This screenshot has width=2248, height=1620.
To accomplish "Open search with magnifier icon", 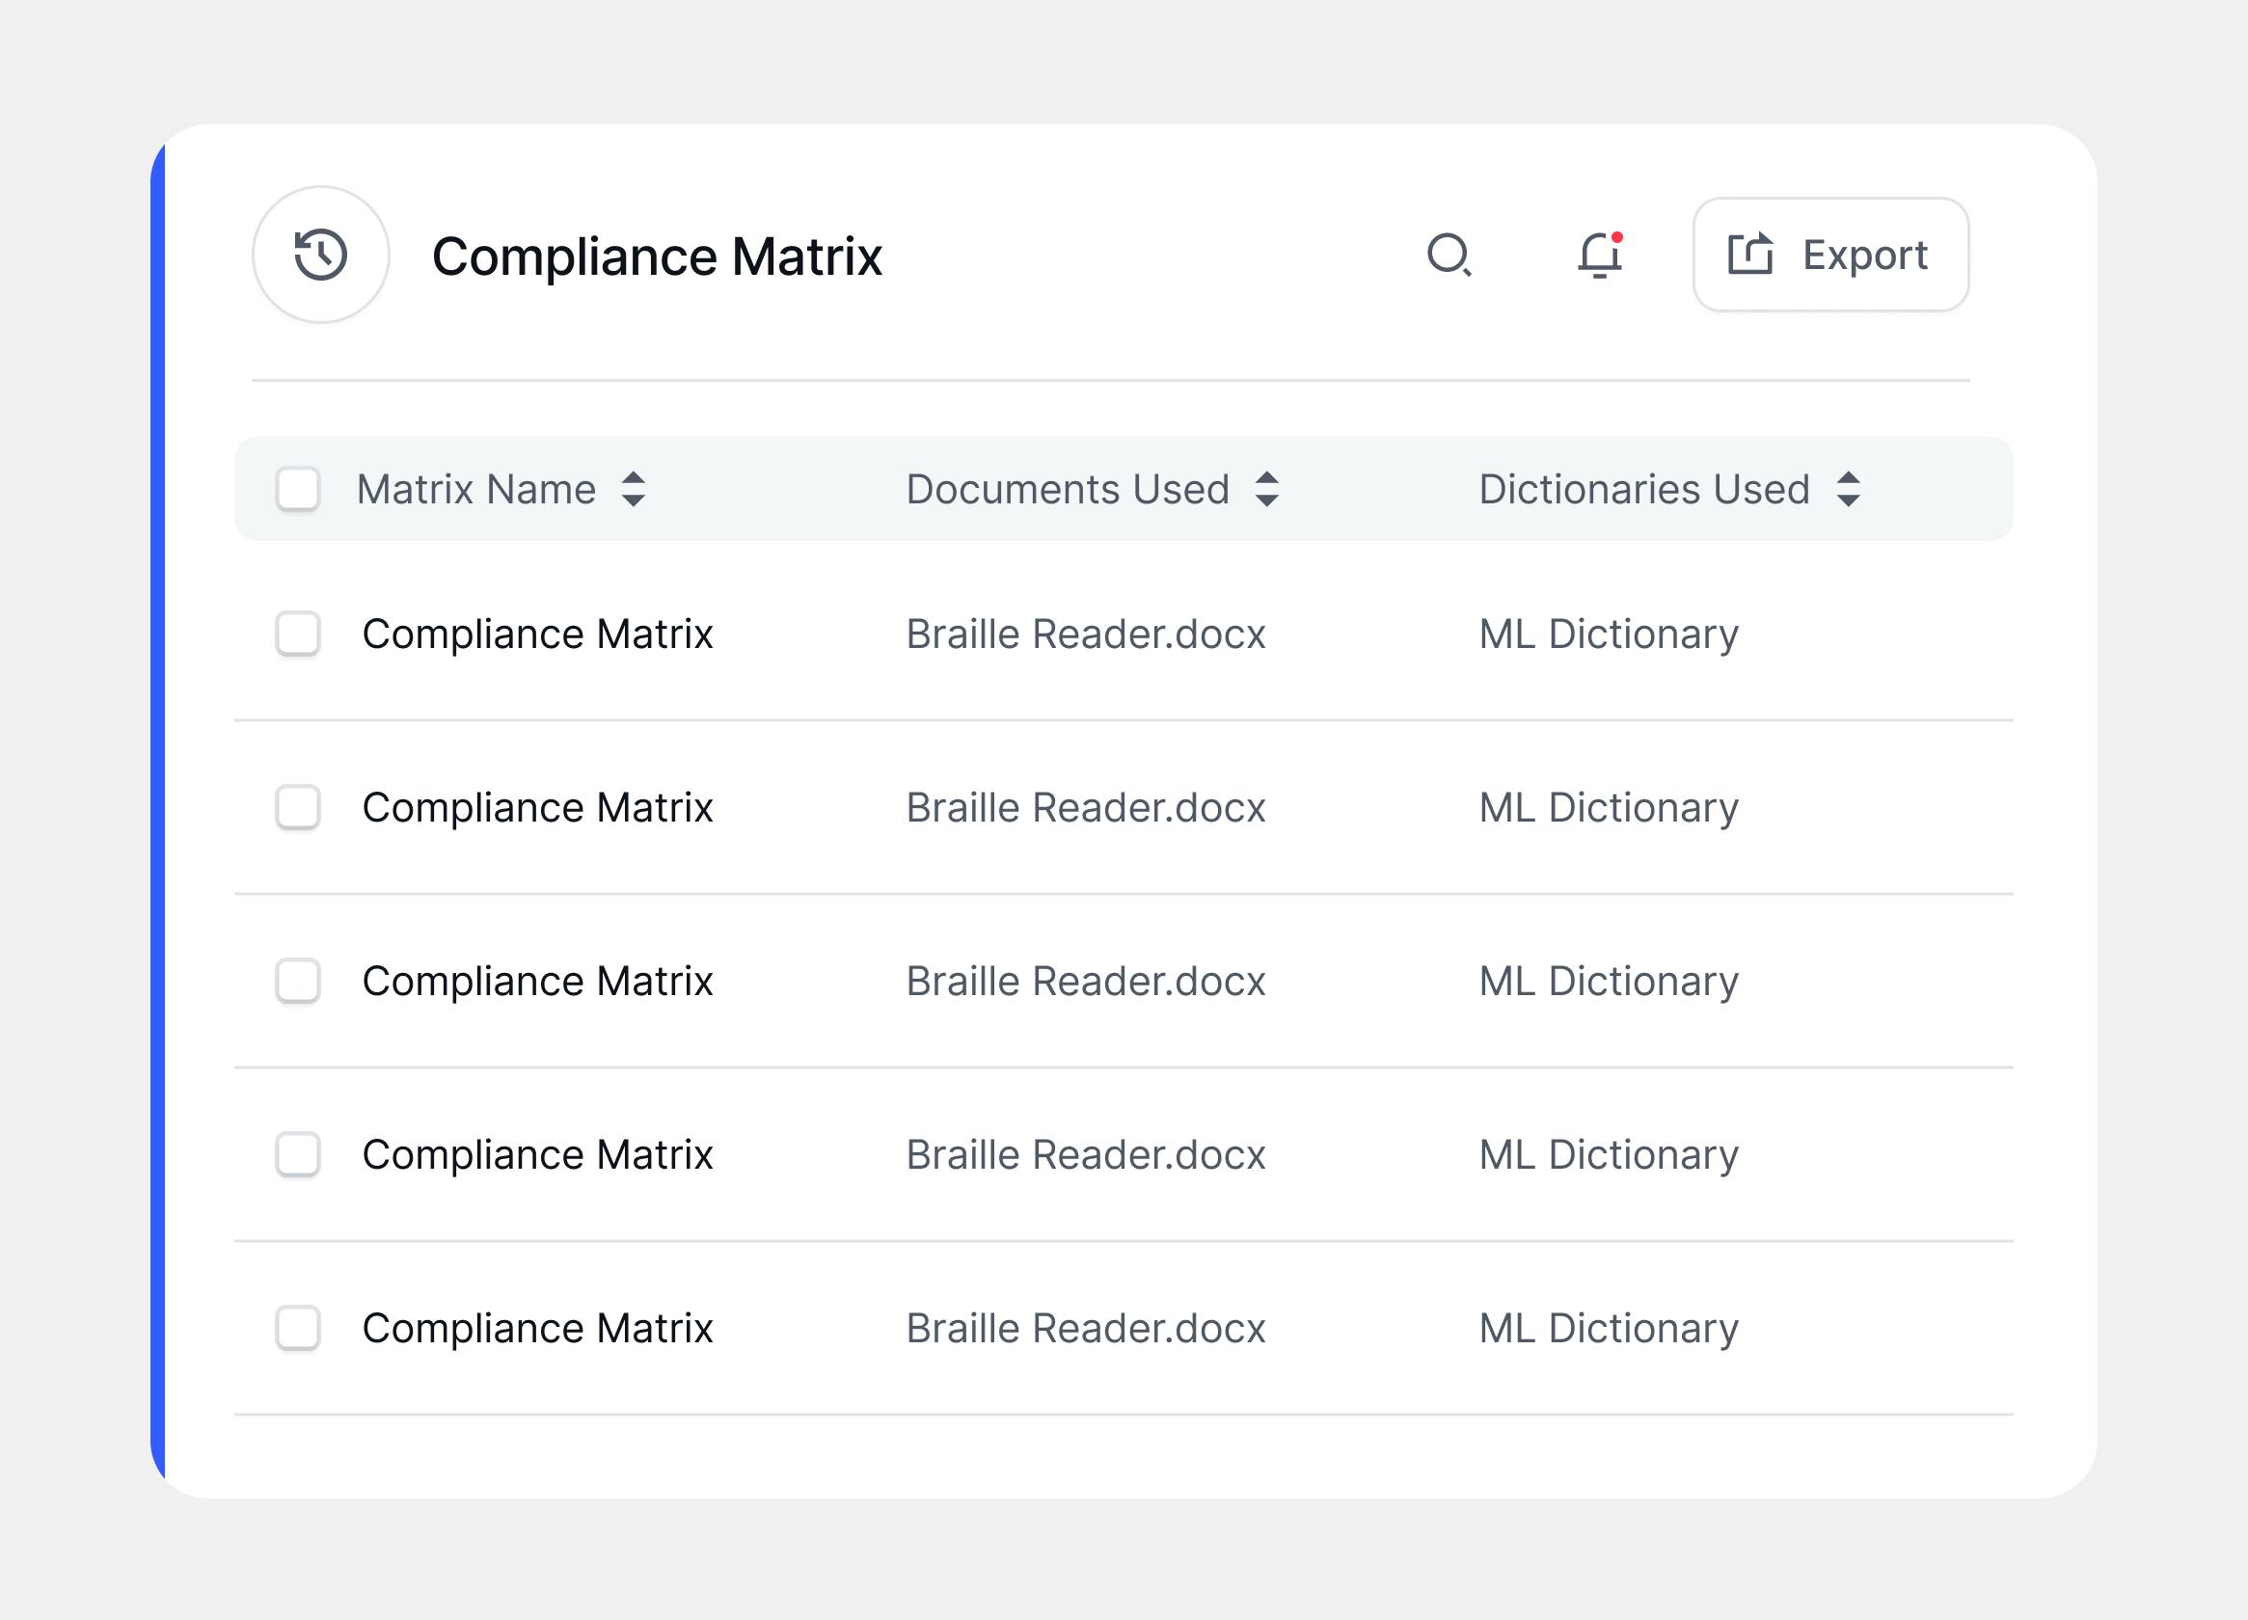I will pos(1449,255).
